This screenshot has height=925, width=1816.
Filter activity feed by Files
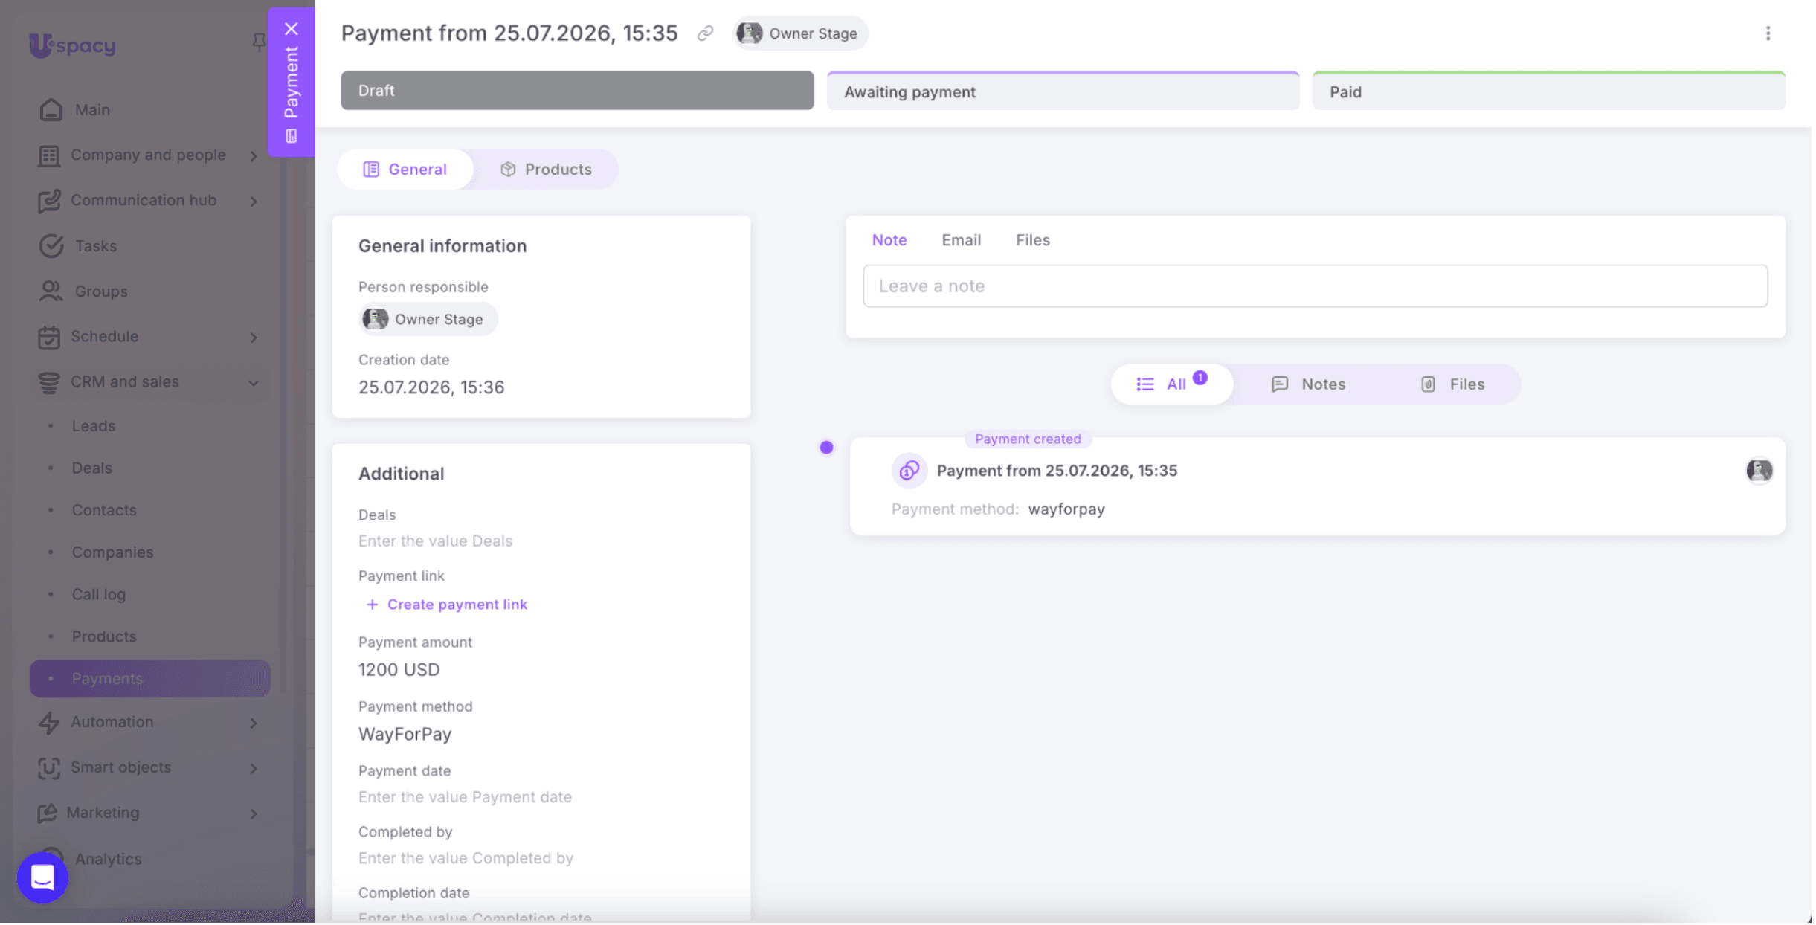point(1452,384)
